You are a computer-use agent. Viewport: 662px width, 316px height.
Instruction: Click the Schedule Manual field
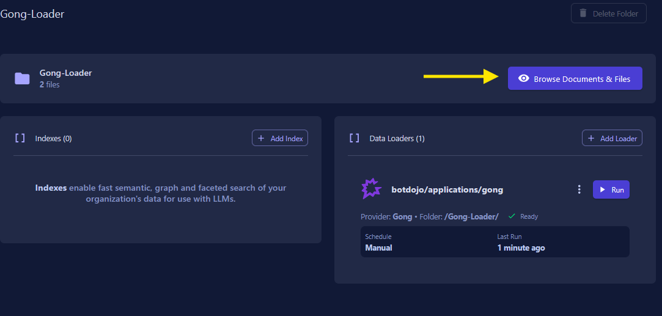379,243
